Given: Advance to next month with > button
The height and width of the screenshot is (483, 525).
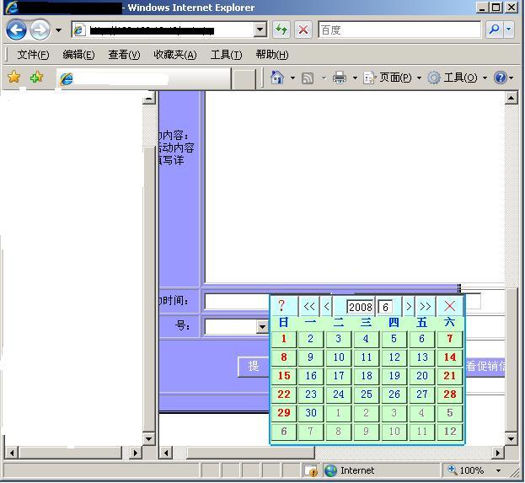Looking at the screenshot, I should (409, 306).
